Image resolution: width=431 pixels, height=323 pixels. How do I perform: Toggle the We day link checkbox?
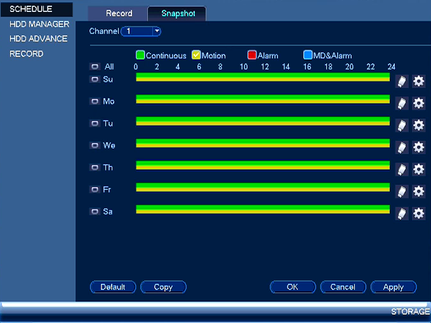coord(95,146)
